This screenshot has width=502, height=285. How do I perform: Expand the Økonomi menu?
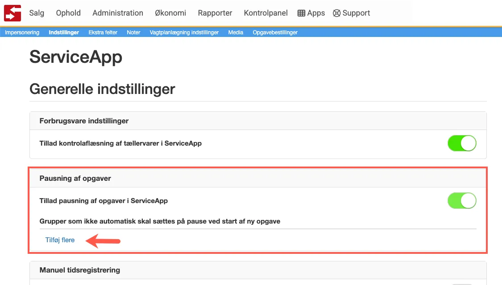[170, 13]
